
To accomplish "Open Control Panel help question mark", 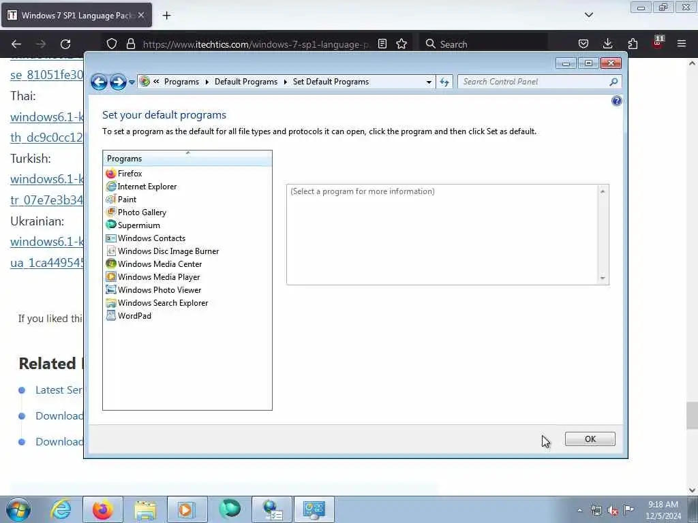I will (616, 101).
